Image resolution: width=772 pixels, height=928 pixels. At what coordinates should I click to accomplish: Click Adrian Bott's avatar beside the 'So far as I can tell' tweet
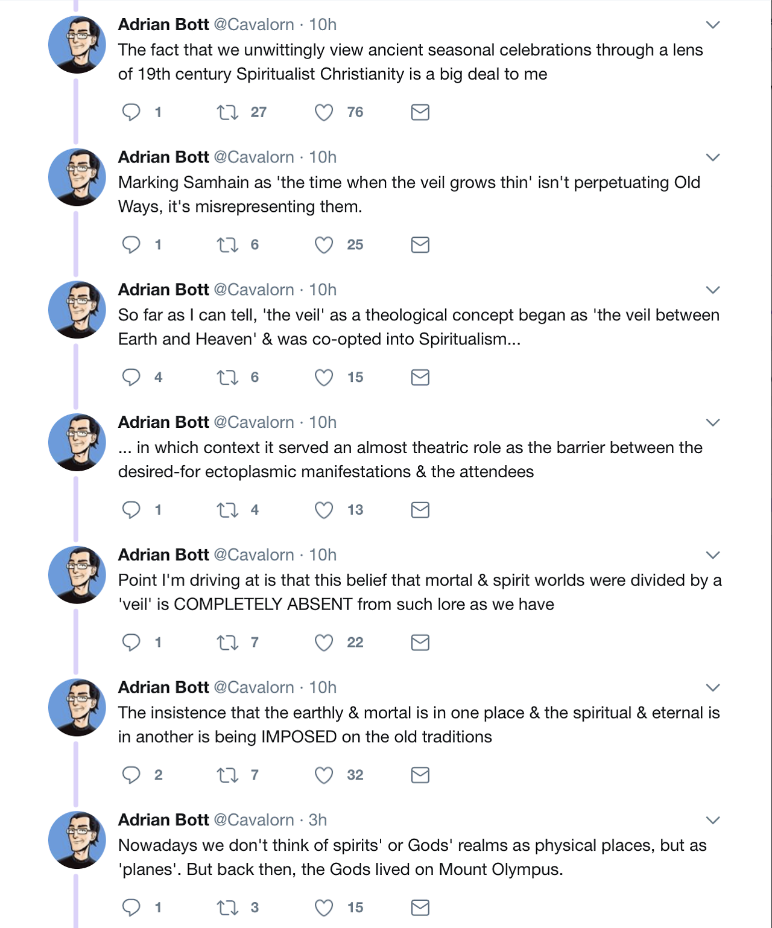pos(77,310)
